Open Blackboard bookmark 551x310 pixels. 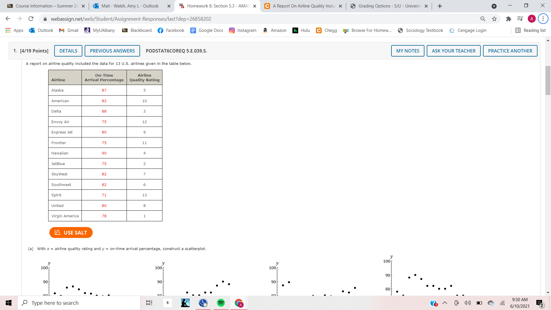137,30
